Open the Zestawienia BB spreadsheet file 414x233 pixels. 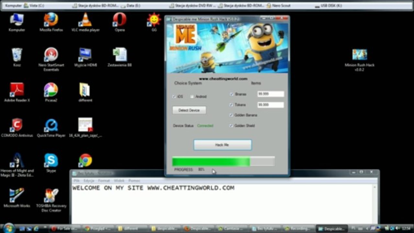click(x=119, y=57)
